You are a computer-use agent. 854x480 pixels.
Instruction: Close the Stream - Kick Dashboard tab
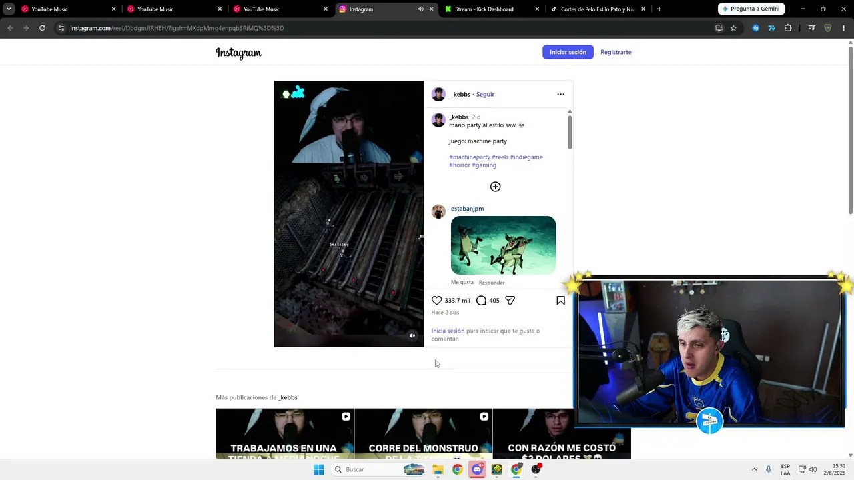[537, 9]
